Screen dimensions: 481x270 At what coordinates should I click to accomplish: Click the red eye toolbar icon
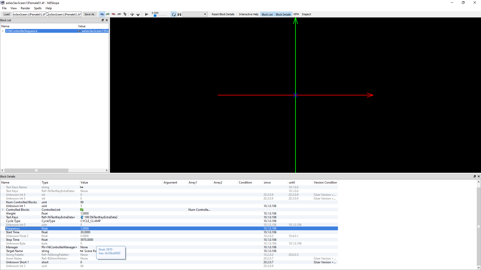113,14
